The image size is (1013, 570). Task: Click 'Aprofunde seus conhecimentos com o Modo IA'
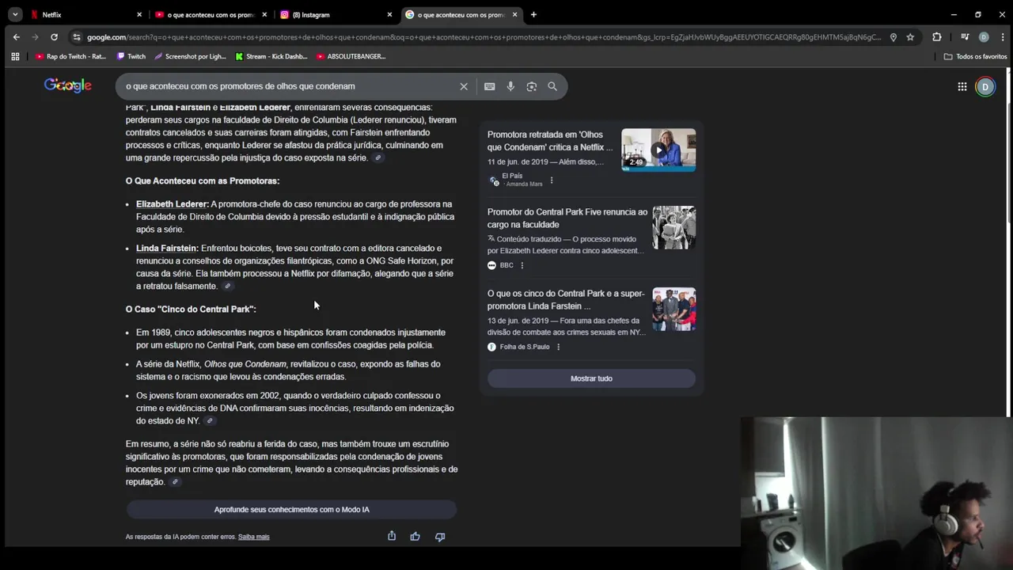(x=291, y=510)
